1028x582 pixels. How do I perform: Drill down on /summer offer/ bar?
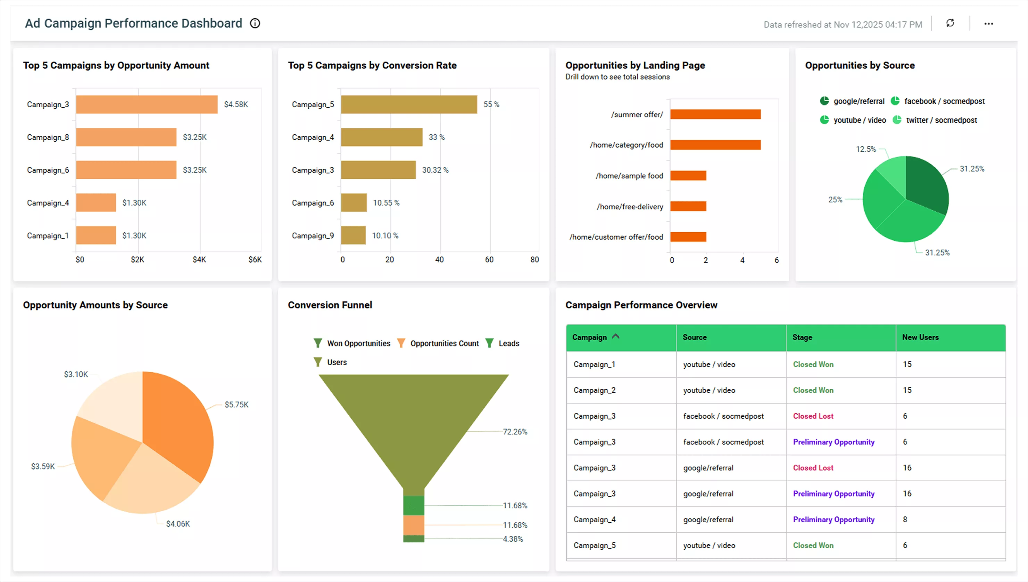point(715,114)
